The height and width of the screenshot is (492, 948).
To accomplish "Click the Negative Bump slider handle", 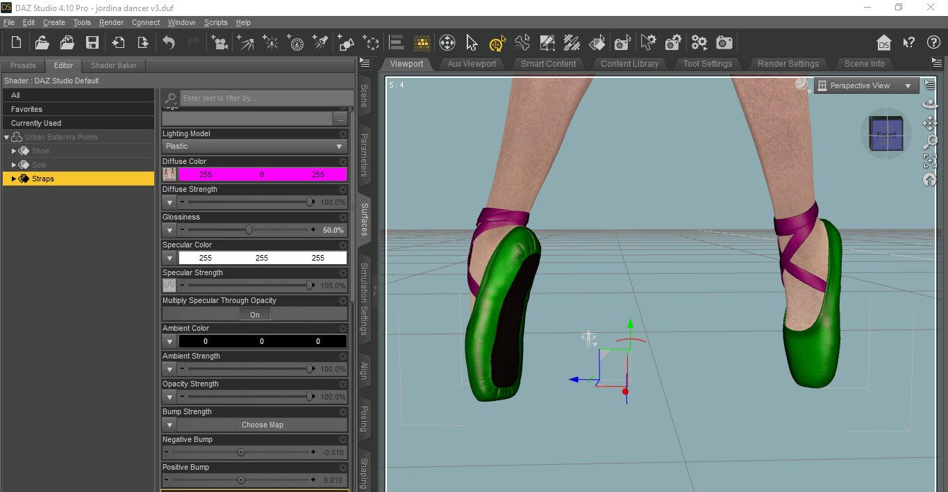I will (x=241, y=452).
